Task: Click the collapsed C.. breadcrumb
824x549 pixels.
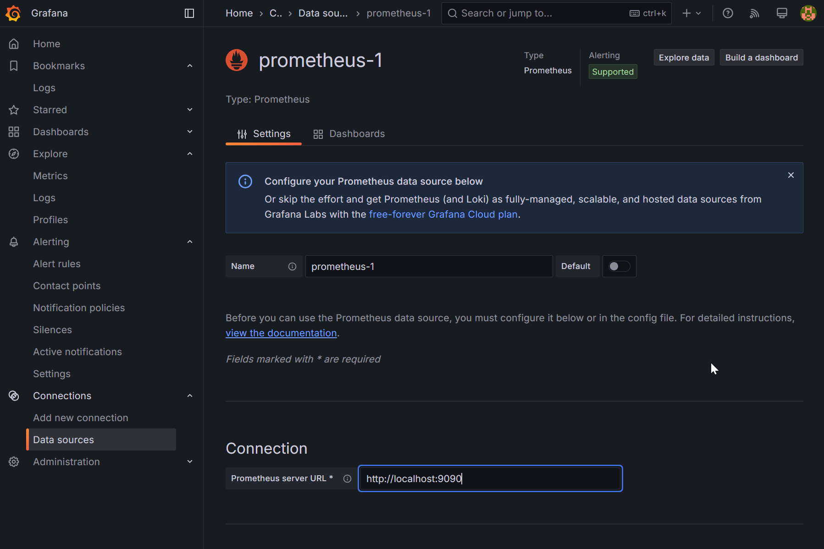Action: coord(276,13)
